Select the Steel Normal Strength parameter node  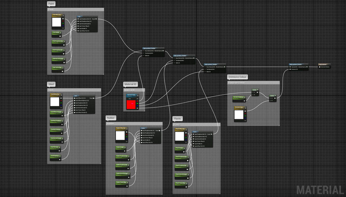pos(57,140)
